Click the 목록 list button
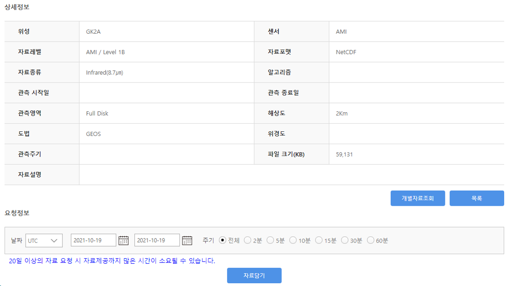Image resolution: width=506 pixels, height=286 pixels. click(477, 198)
